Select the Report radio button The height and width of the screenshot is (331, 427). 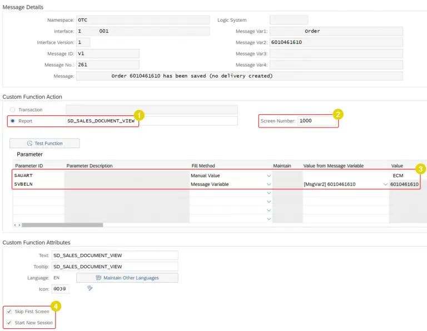[13, 121]
